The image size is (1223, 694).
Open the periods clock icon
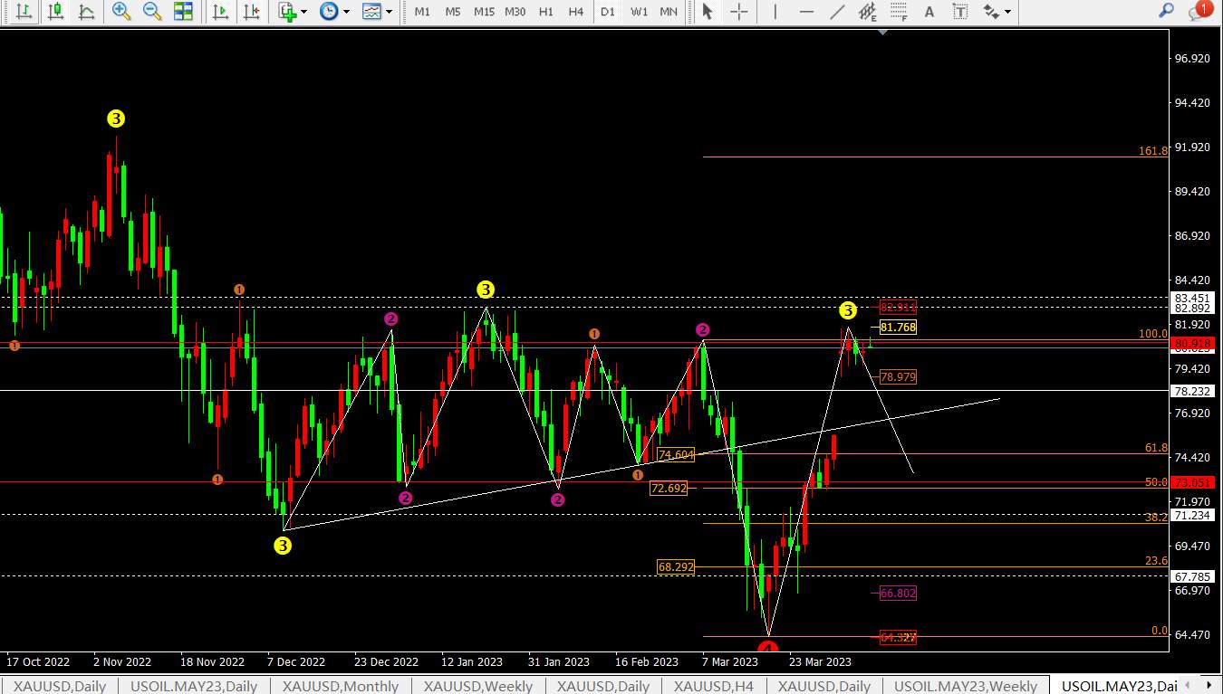pyautogui.click(x=329, y=12)
